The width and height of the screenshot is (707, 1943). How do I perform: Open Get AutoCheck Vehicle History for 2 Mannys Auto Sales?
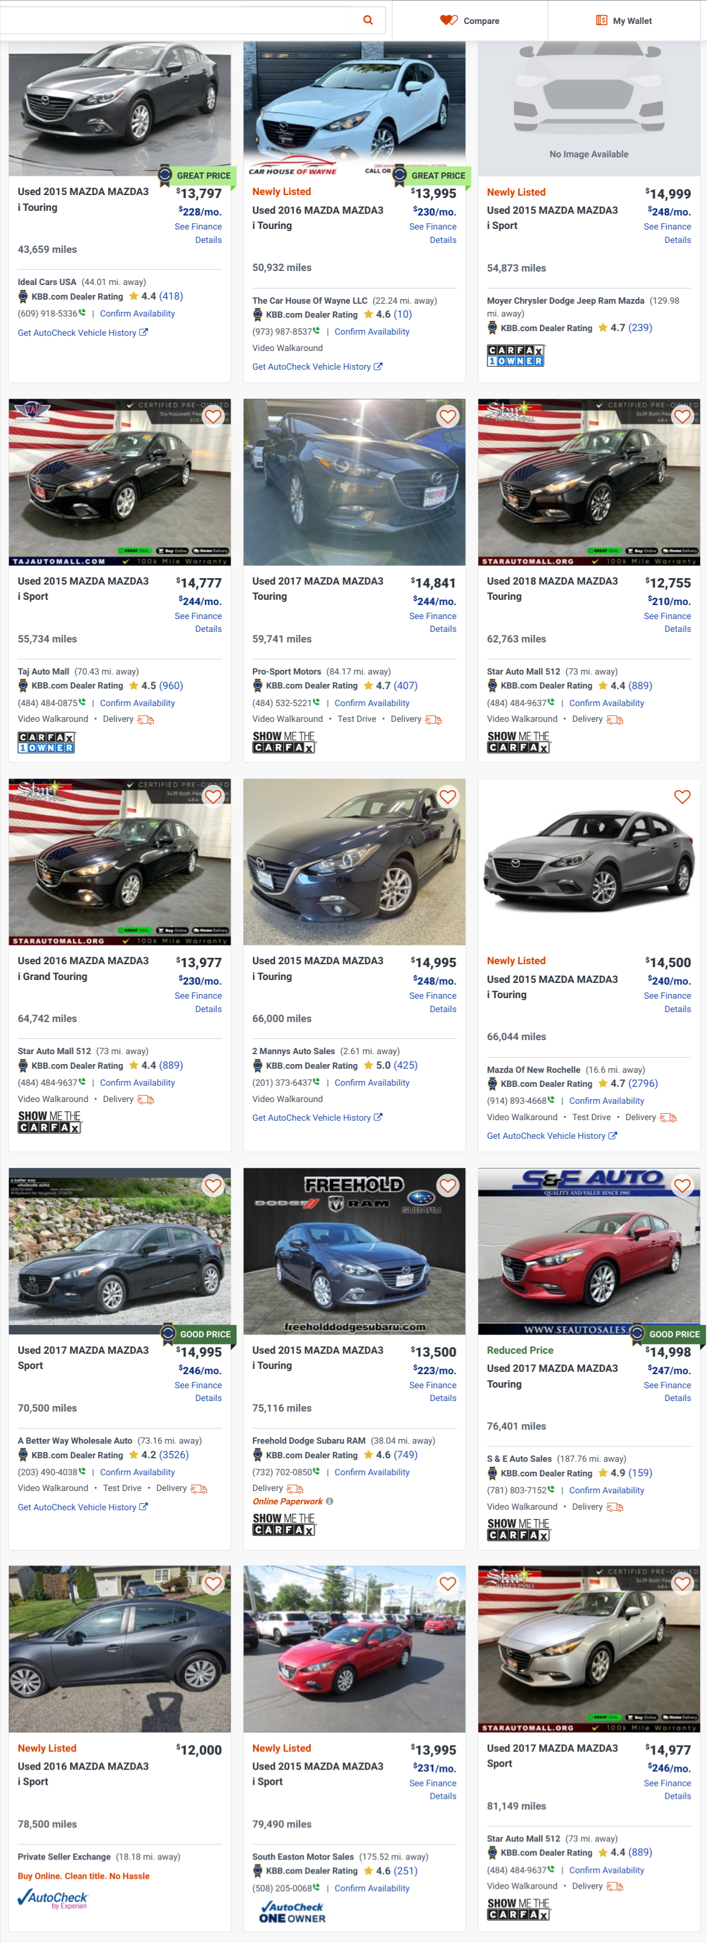pos(316,1118)
